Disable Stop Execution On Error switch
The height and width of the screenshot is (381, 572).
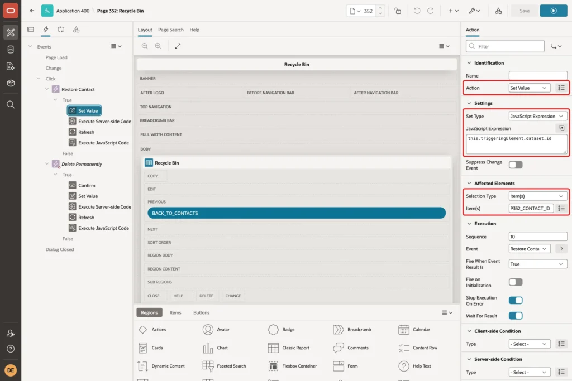pyautogui.click(x=516, y=300)
